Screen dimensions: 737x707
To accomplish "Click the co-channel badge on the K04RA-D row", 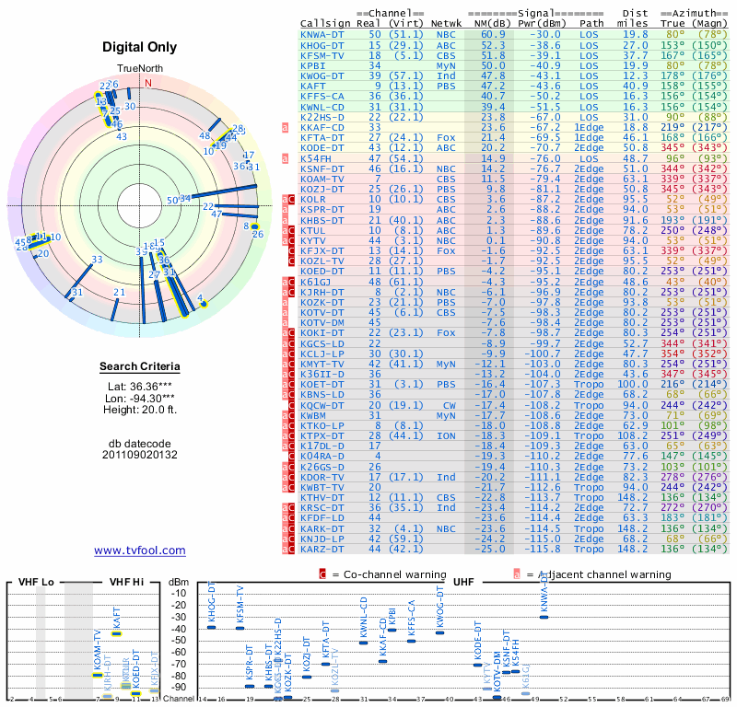I will (291, 457).
